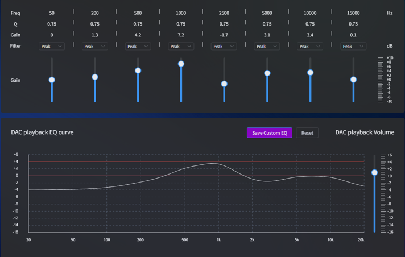Click the frequency value 10000
Viewport: 405px width, 257px height.
click(x=310, y=13)
